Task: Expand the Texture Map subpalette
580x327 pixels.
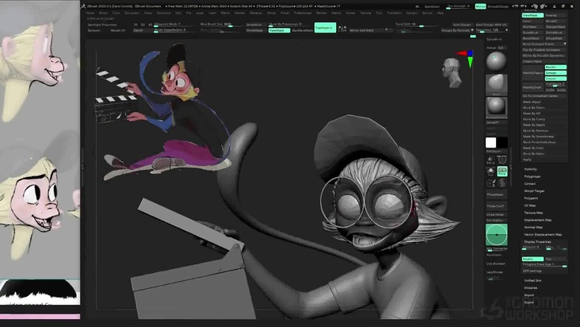Action: pyautogui.click(x=533, y=213)
